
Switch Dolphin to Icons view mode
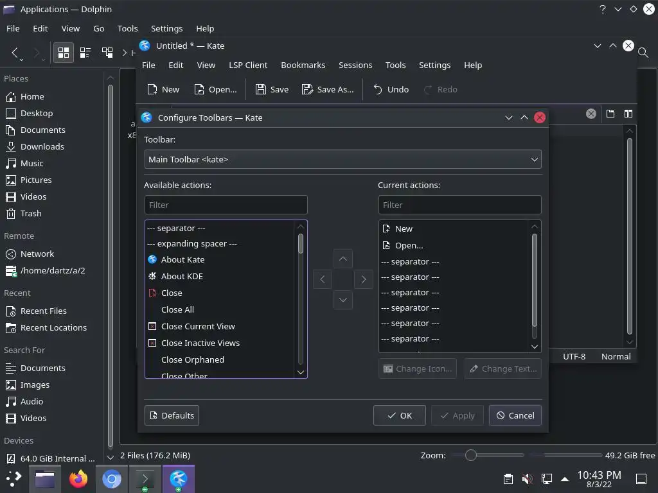point(64,53)
